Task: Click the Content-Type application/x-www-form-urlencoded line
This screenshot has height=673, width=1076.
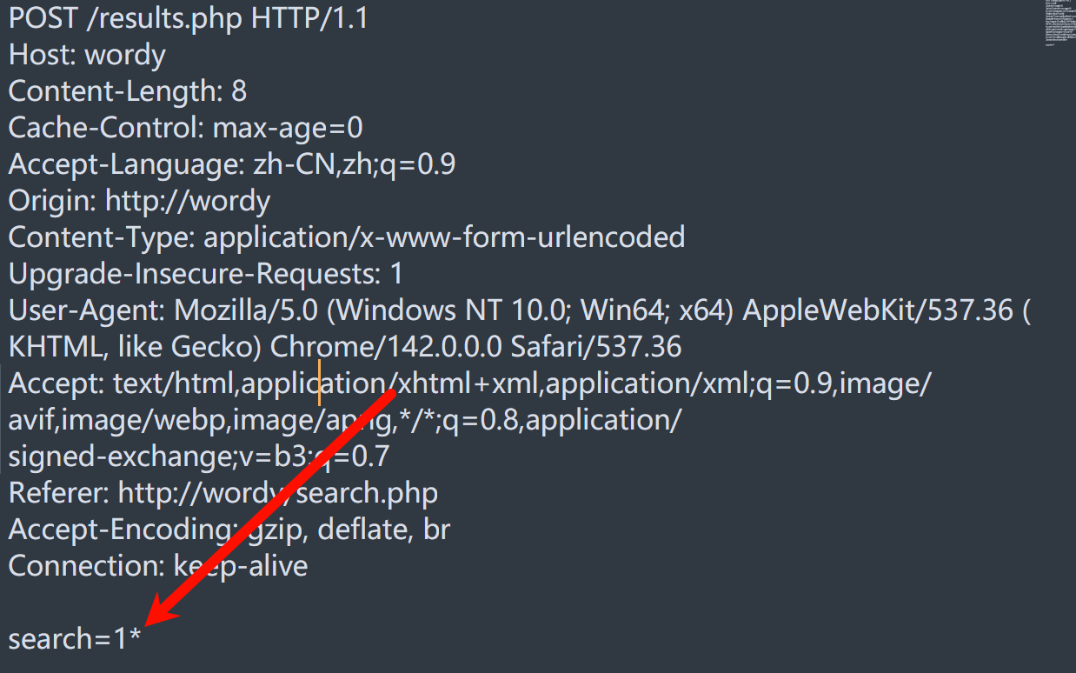Action: (x=346, y=237)
